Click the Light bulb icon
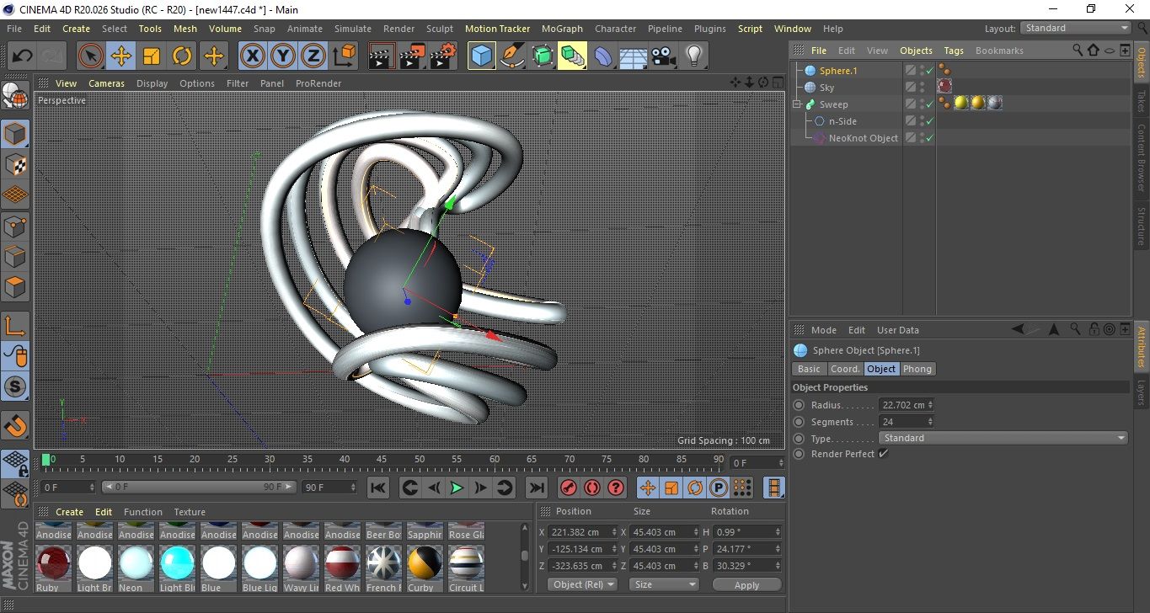This screenshot has width=1150, height=613. click(693, 56)
